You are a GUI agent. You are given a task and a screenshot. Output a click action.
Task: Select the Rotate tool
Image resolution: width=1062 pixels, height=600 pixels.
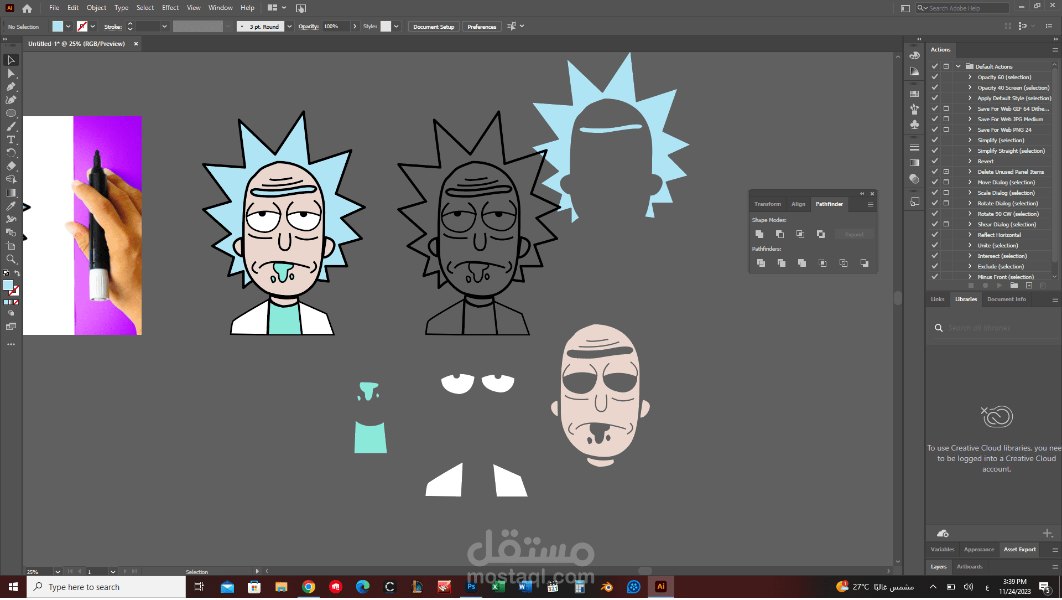pos(11,153)
